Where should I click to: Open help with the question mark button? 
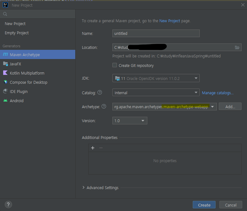[8, 205]
